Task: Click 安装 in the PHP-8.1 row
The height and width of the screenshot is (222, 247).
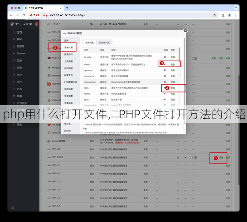Action: (228, 150)
